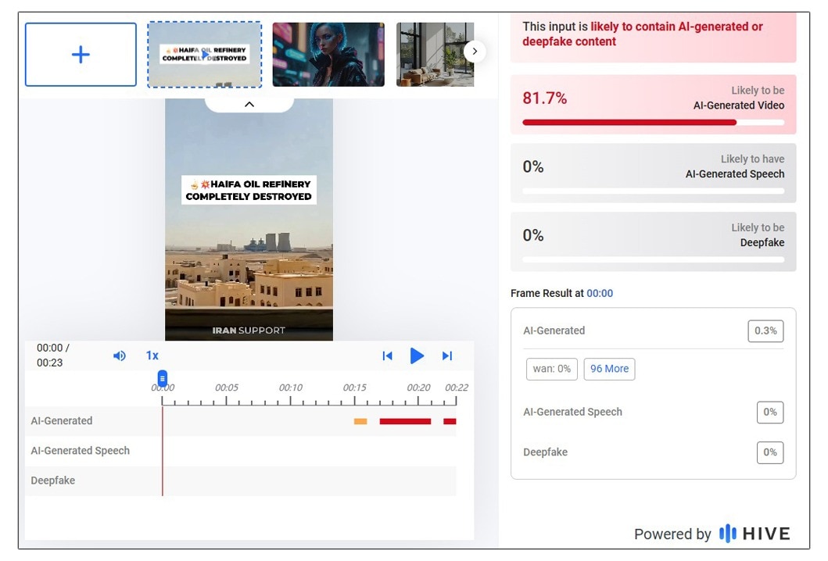Mute the video audio

(x=119, y=356)
